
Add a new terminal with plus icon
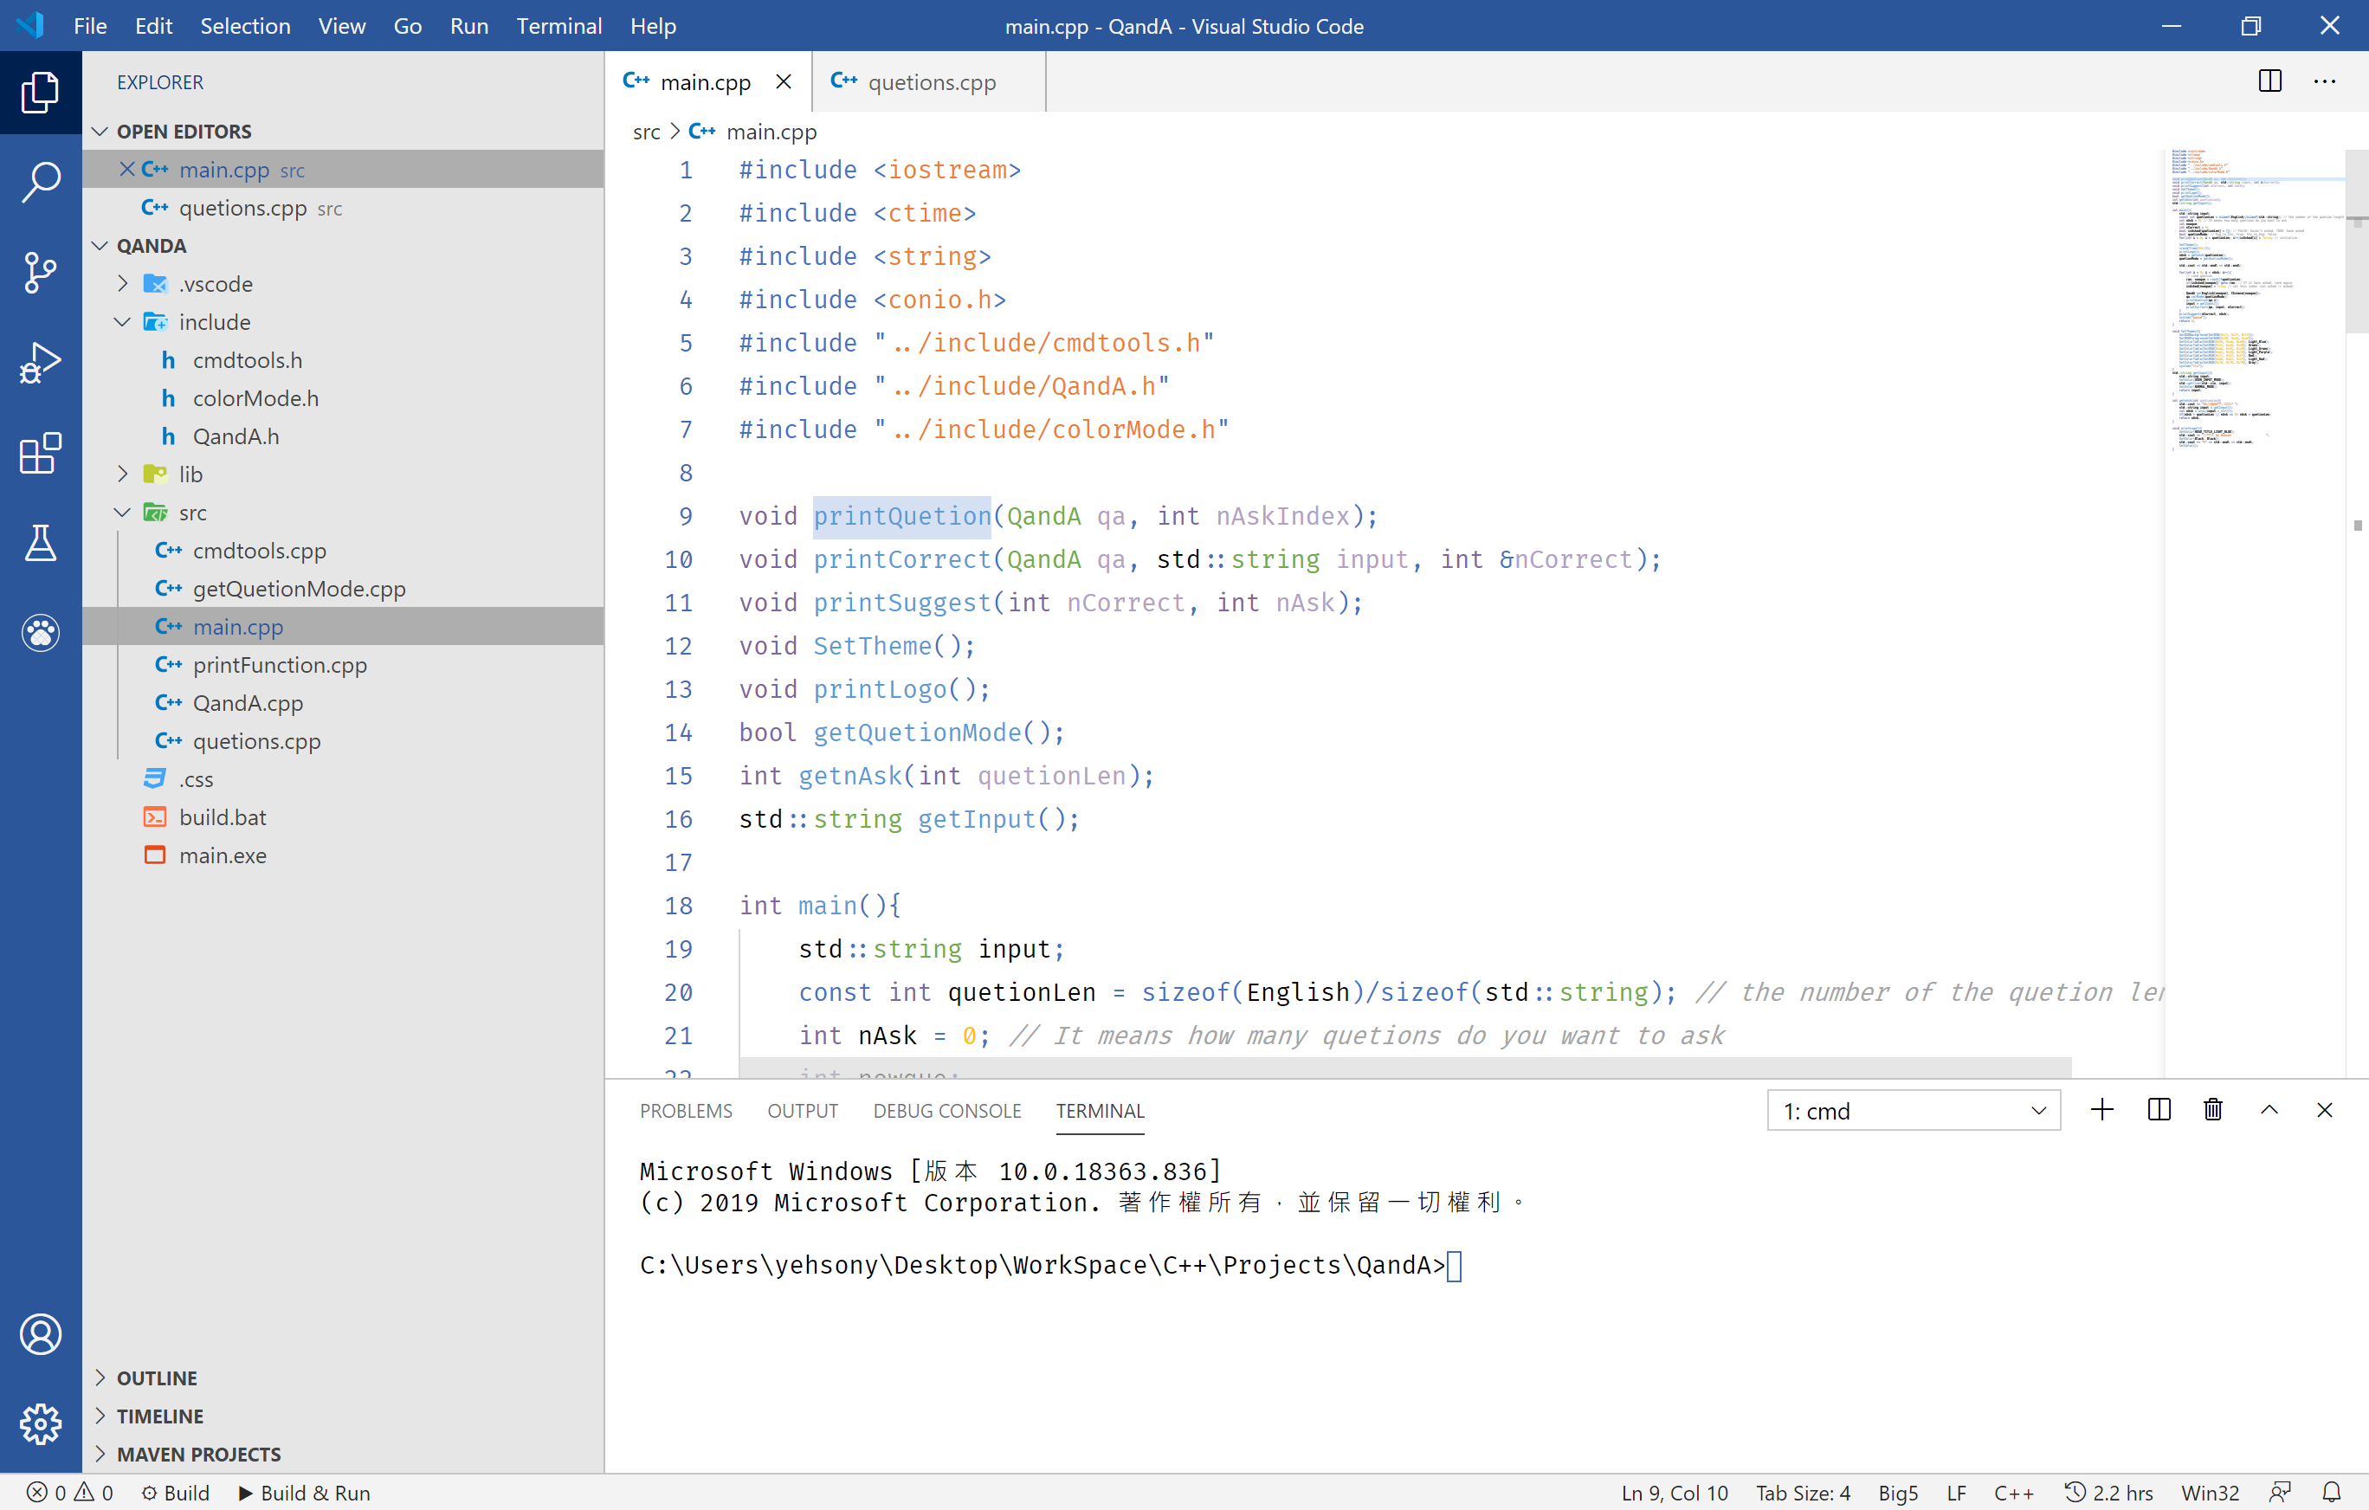pyautogui.click(x=2101, y=1110)
